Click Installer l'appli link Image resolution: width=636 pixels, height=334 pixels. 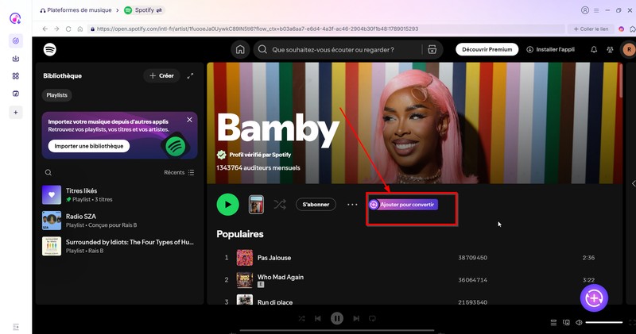pyautogui.click(x=550, y=49)
